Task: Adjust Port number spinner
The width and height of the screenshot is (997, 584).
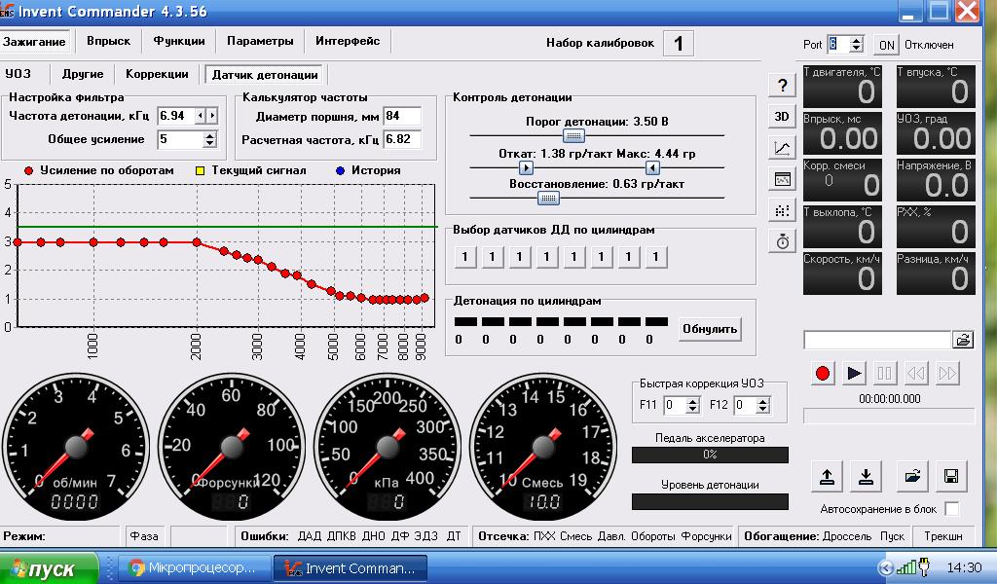Action: (857, 45)
